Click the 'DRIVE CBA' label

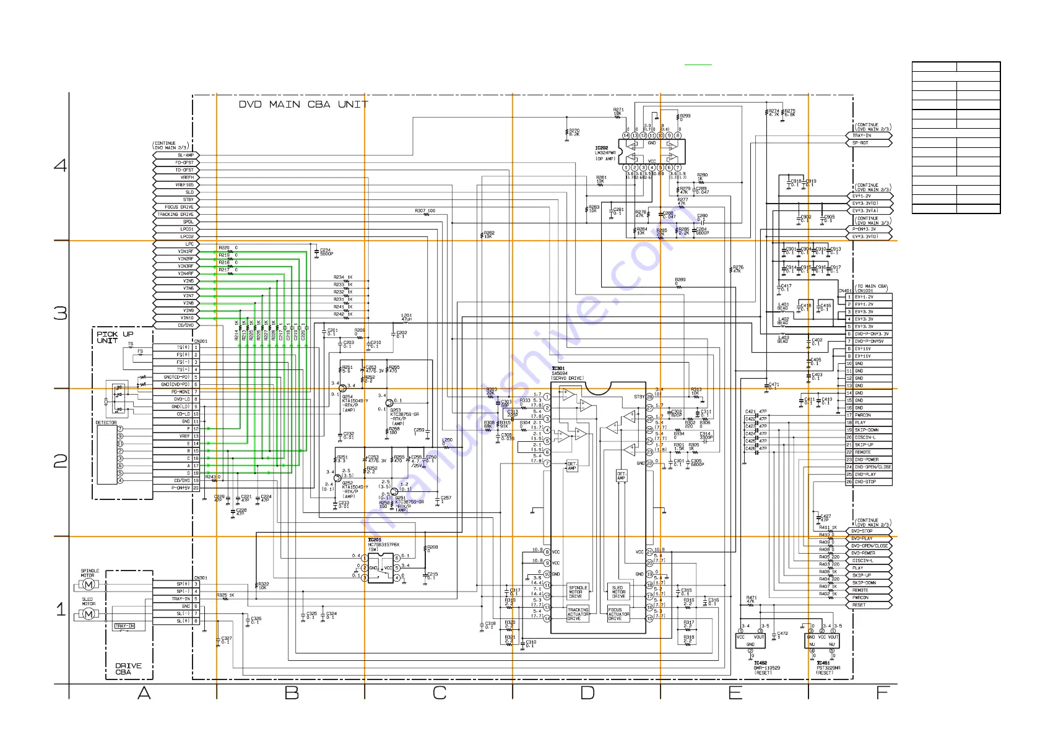click(128, 669)
